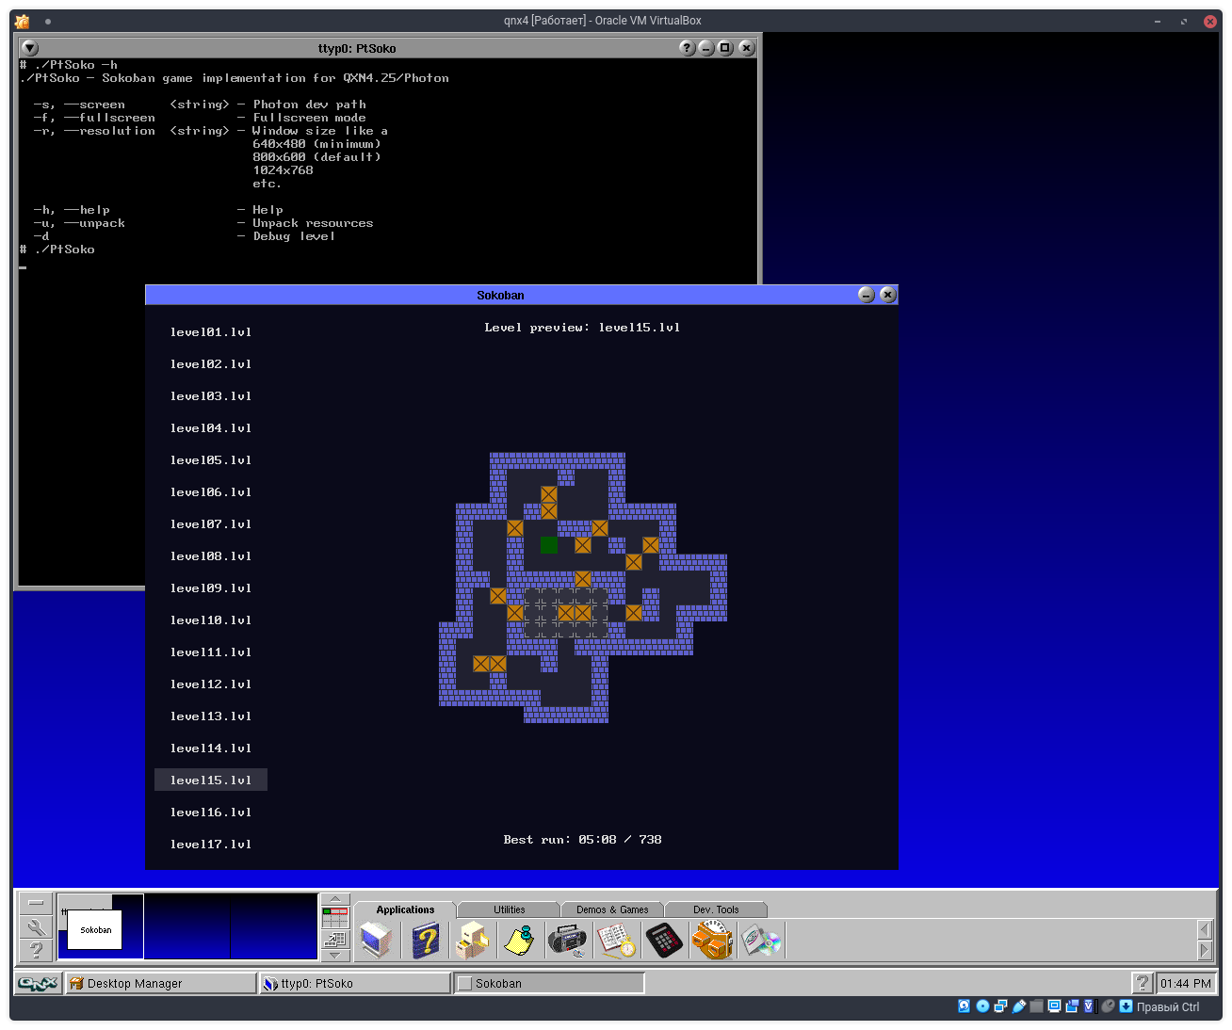Click VirtualBox shared folders status icon
The width and height of the screenshot is (1232, 1030).
tap(1037, 1006)
